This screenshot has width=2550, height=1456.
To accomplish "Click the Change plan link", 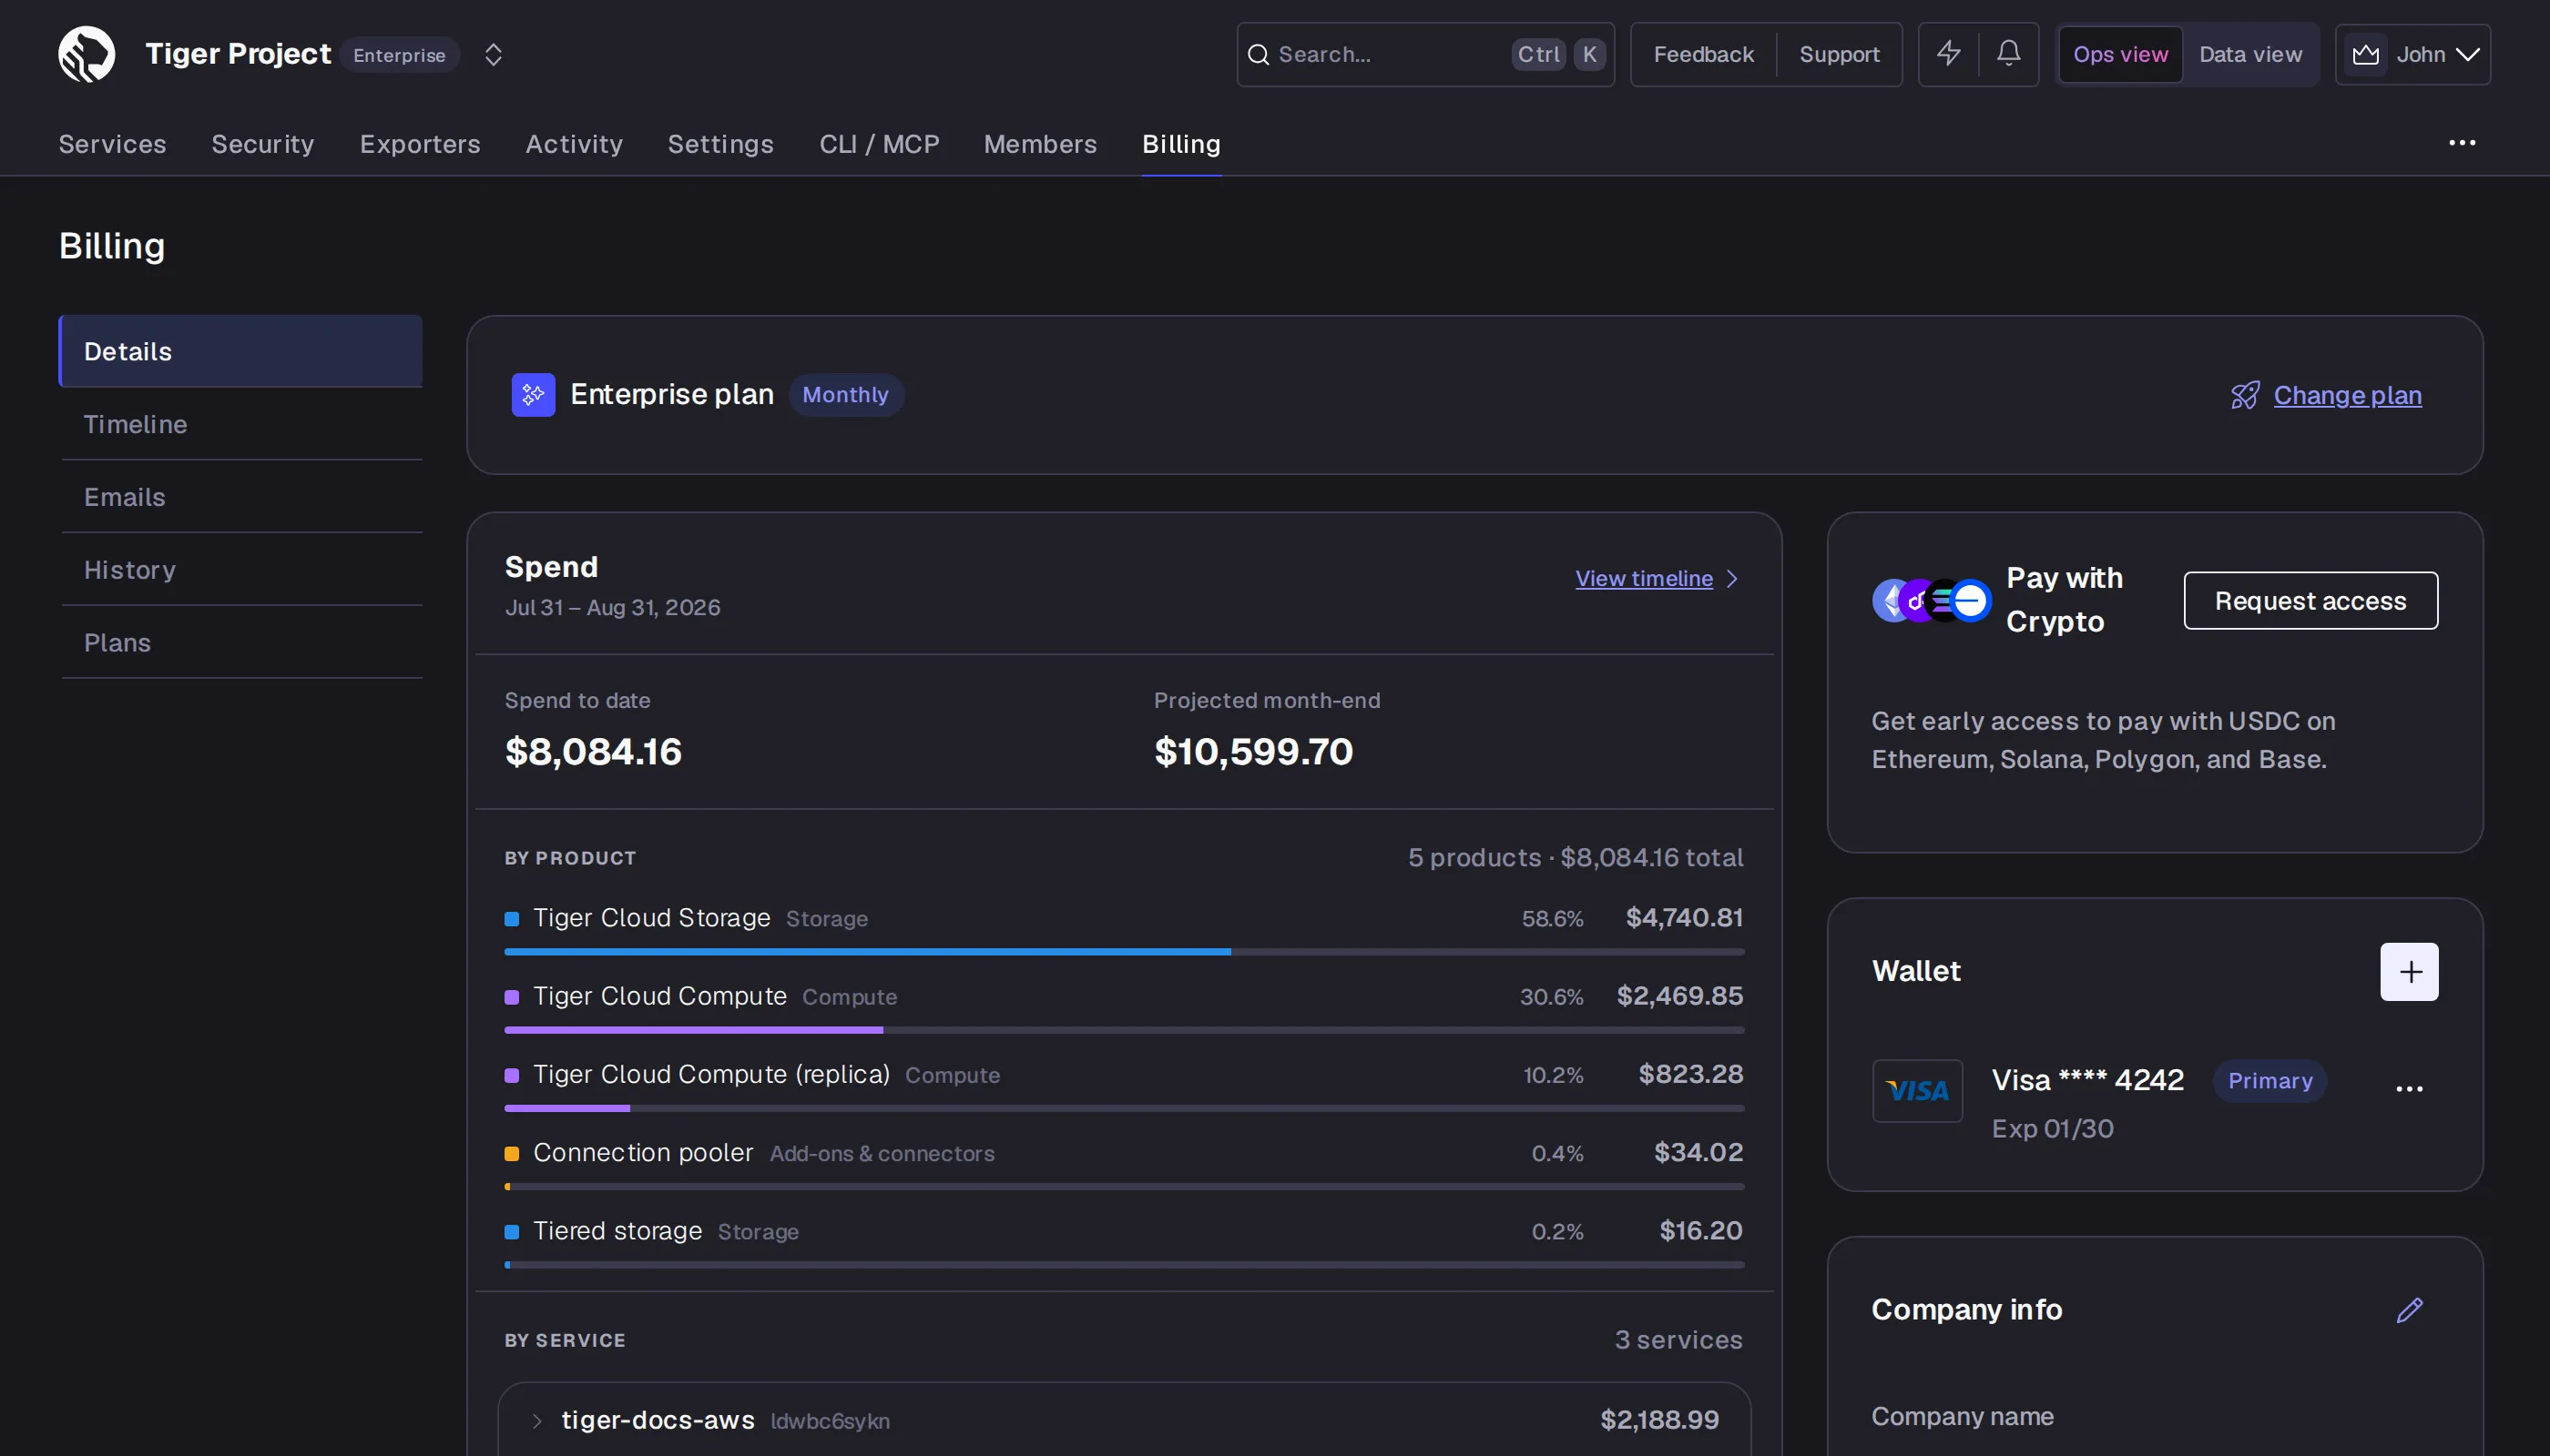I will 2347,395.
